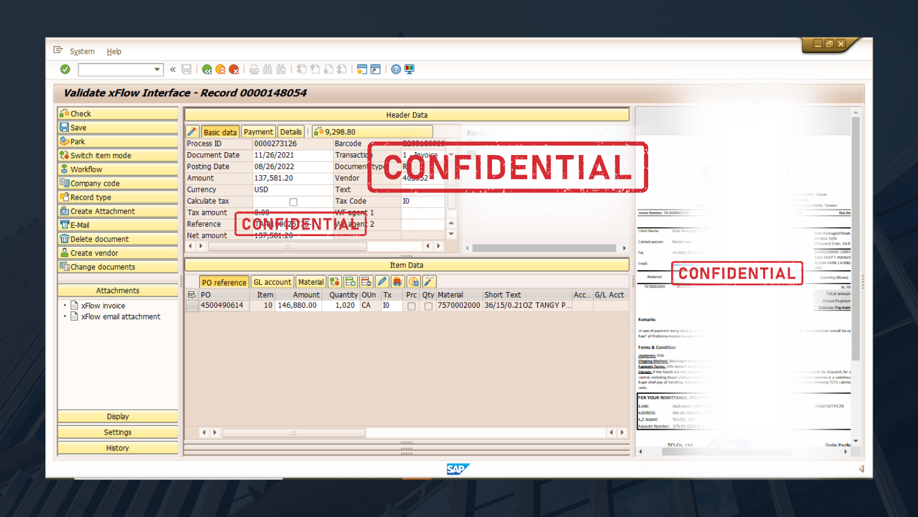The image size is (918, 517).
Task: Click the green Back icon
Action: pyautogui.click(x=207, y=69)
